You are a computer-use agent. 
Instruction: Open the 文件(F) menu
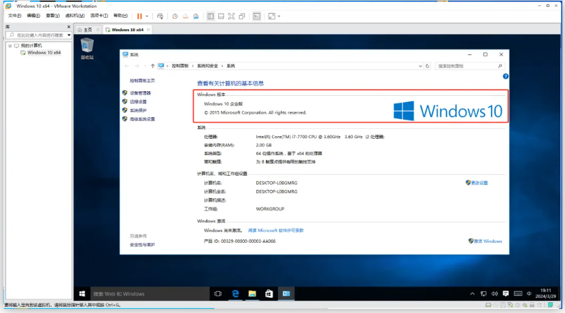15,16
